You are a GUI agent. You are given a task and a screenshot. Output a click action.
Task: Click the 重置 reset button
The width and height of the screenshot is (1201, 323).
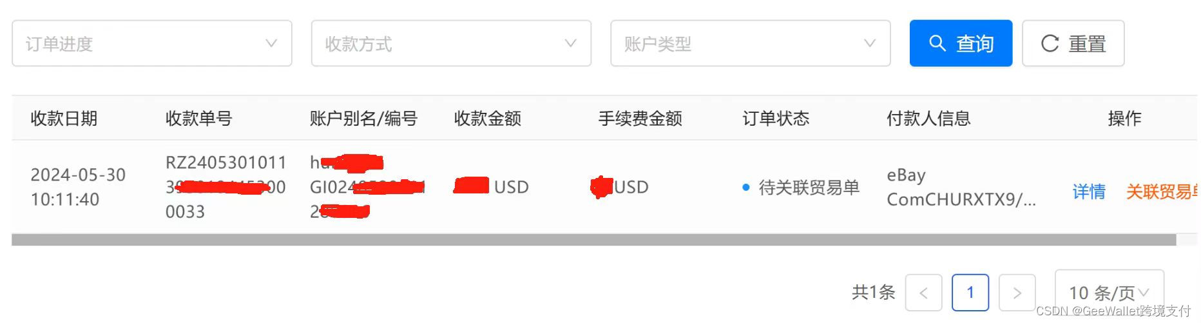point(1073,43)
